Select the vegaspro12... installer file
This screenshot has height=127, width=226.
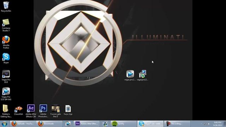(142, 75)
